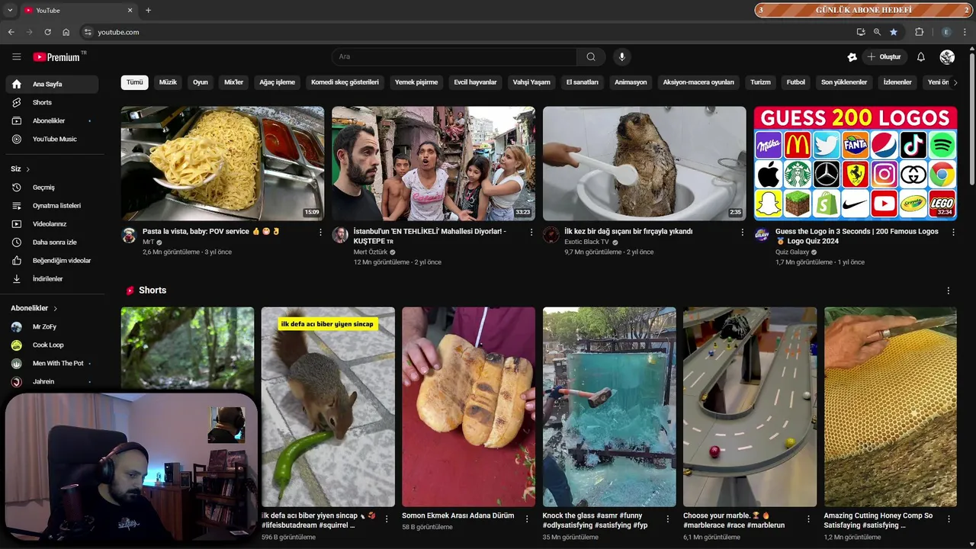Viewport: 976px width, 549px height.
Task: Open the tab search dropdown arrow
Action: point(10,11)
